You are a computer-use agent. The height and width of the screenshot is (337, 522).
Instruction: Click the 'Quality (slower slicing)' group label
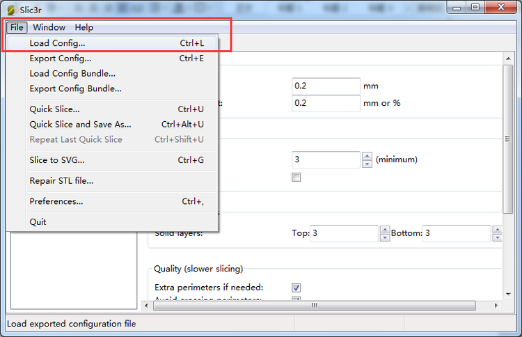tap(198, 269)
